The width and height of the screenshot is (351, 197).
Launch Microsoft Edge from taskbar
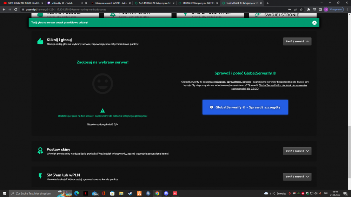(77, 194)
